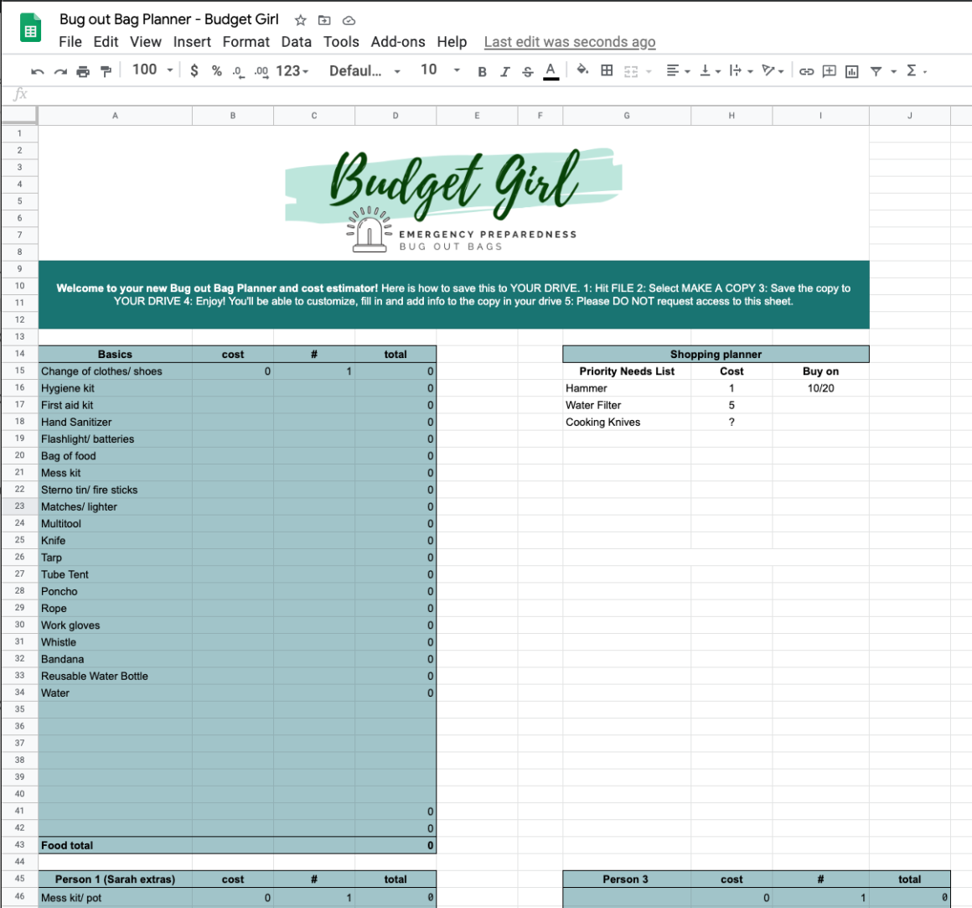
Task: Click the 'Shopping planner' header cell
Action: click(x=716, y=354)
